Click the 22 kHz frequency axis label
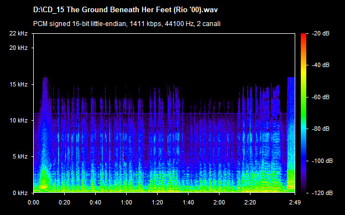 click(x=18, y=33)
